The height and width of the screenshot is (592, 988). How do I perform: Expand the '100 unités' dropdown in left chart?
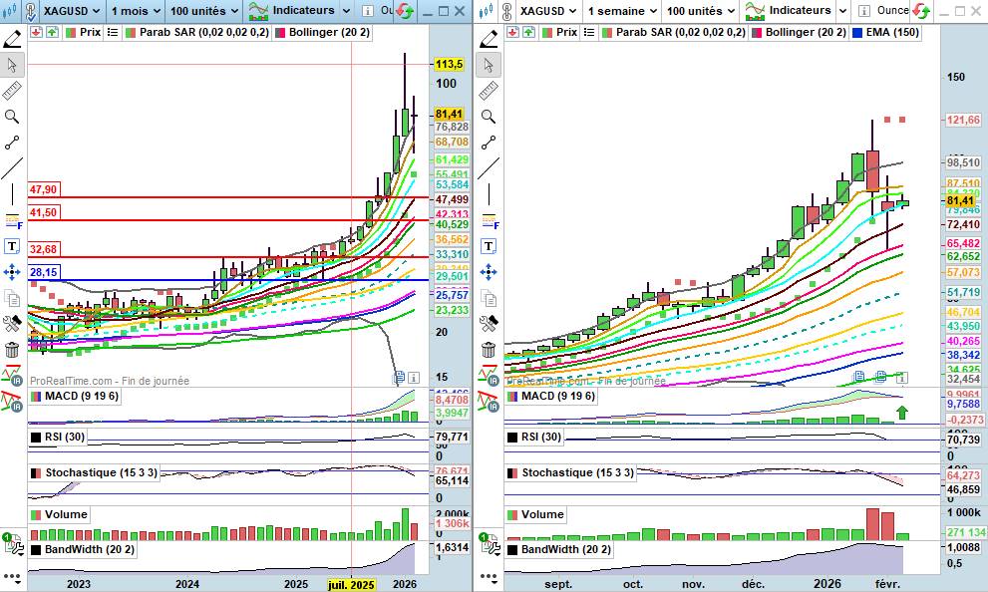tap(203, 11)
